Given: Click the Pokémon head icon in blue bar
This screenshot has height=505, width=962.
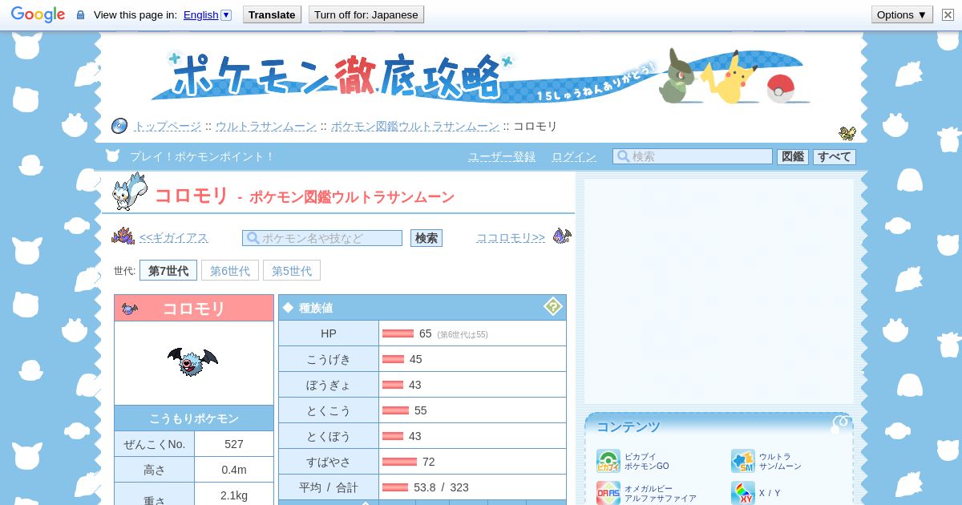Looking at the screenshot, I should (112, 156).
